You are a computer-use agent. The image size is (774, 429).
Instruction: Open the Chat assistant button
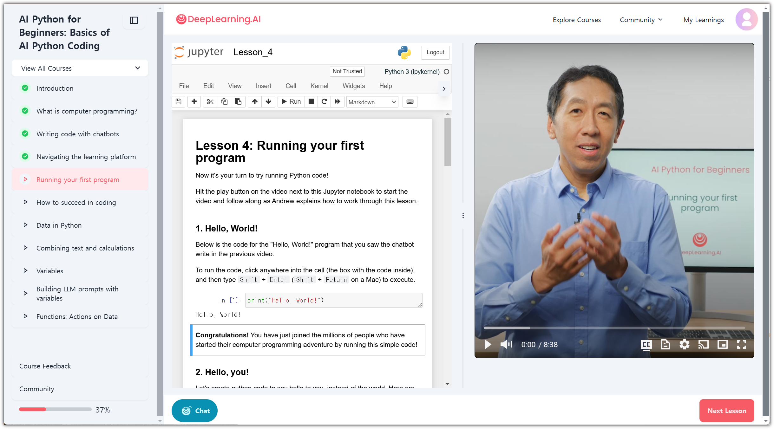[x=194, y=411]
